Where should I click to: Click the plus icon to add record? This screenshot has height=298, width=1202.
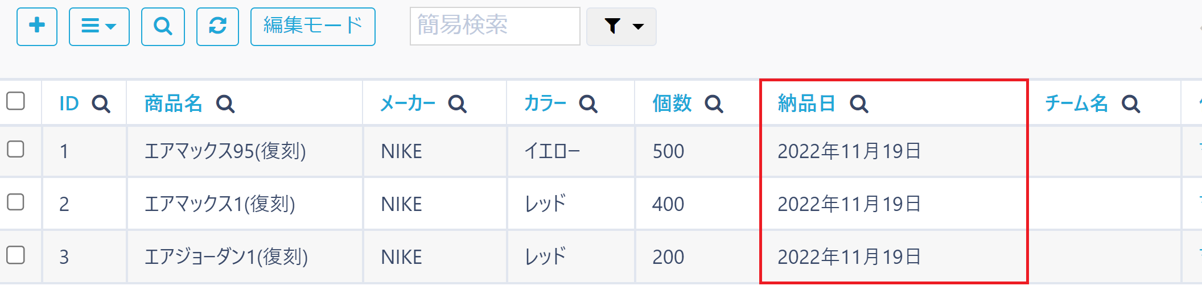37,26
